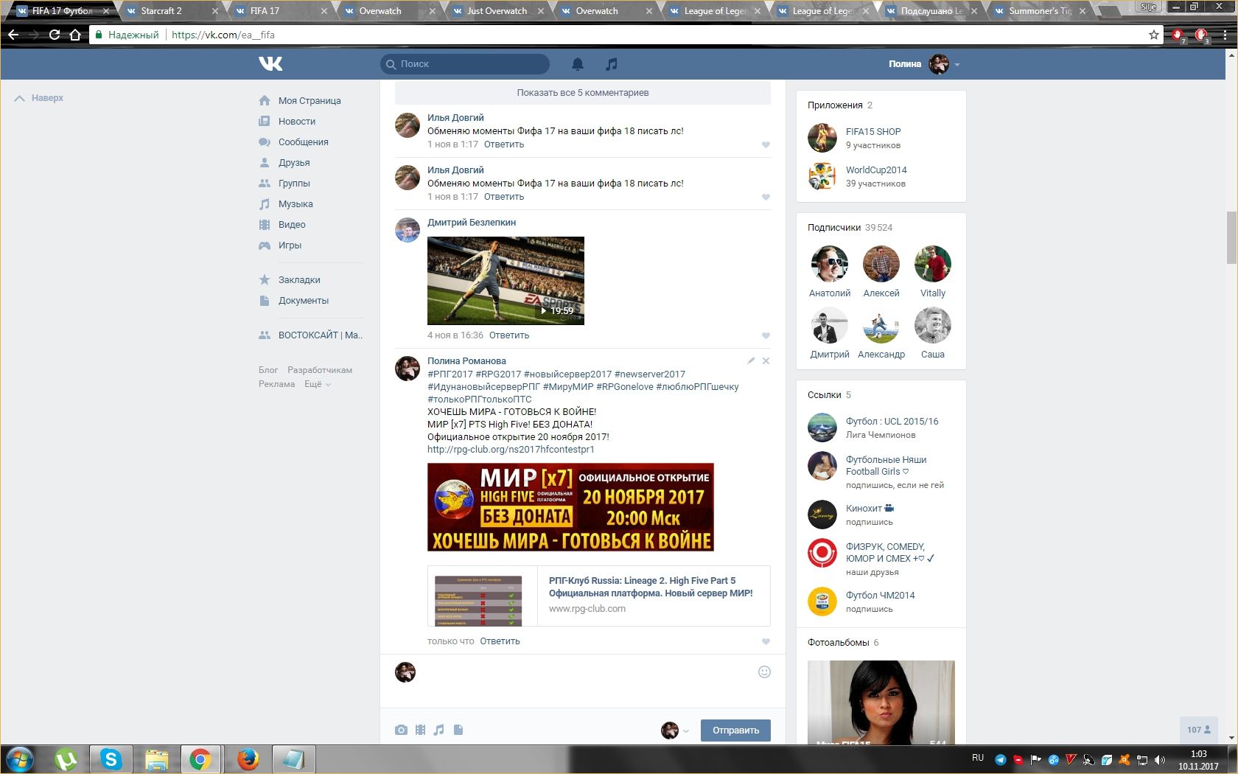Click the browser address bar URL

[223, 35]
